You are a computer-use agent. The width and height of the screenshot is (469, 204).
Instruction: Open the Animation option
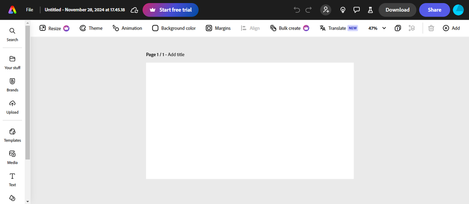127,28
